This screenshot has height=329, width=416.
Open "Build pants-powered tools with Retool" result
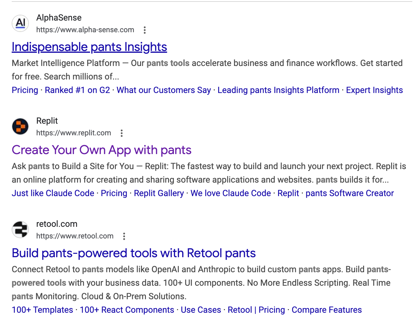point(134,253)
